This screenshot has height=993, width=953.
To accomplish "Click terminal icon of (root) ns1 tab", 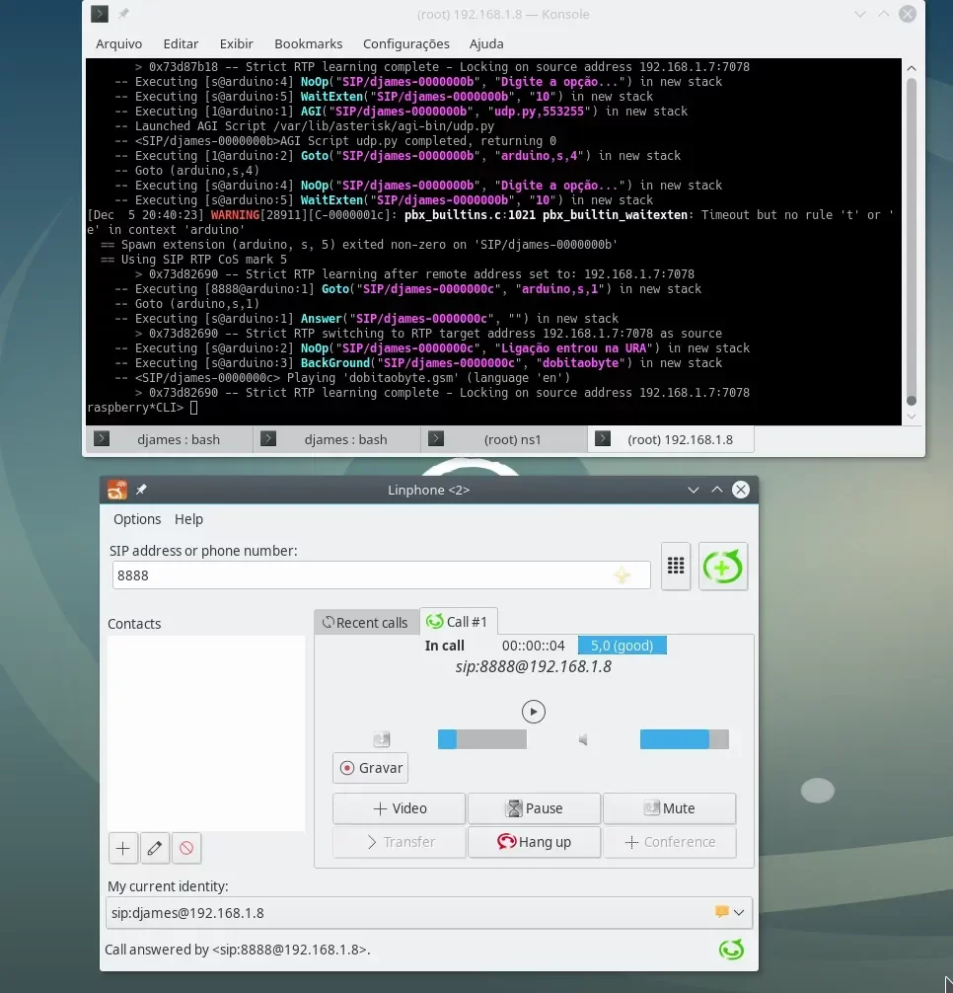I will 435,438.
